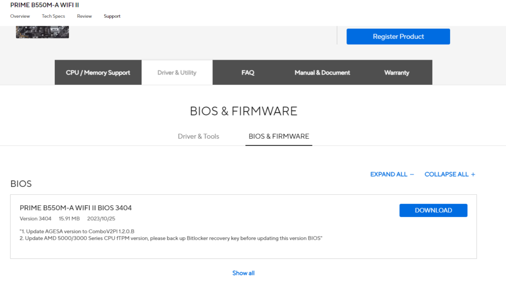Open the FAQ tab

[x=248, y=72]
